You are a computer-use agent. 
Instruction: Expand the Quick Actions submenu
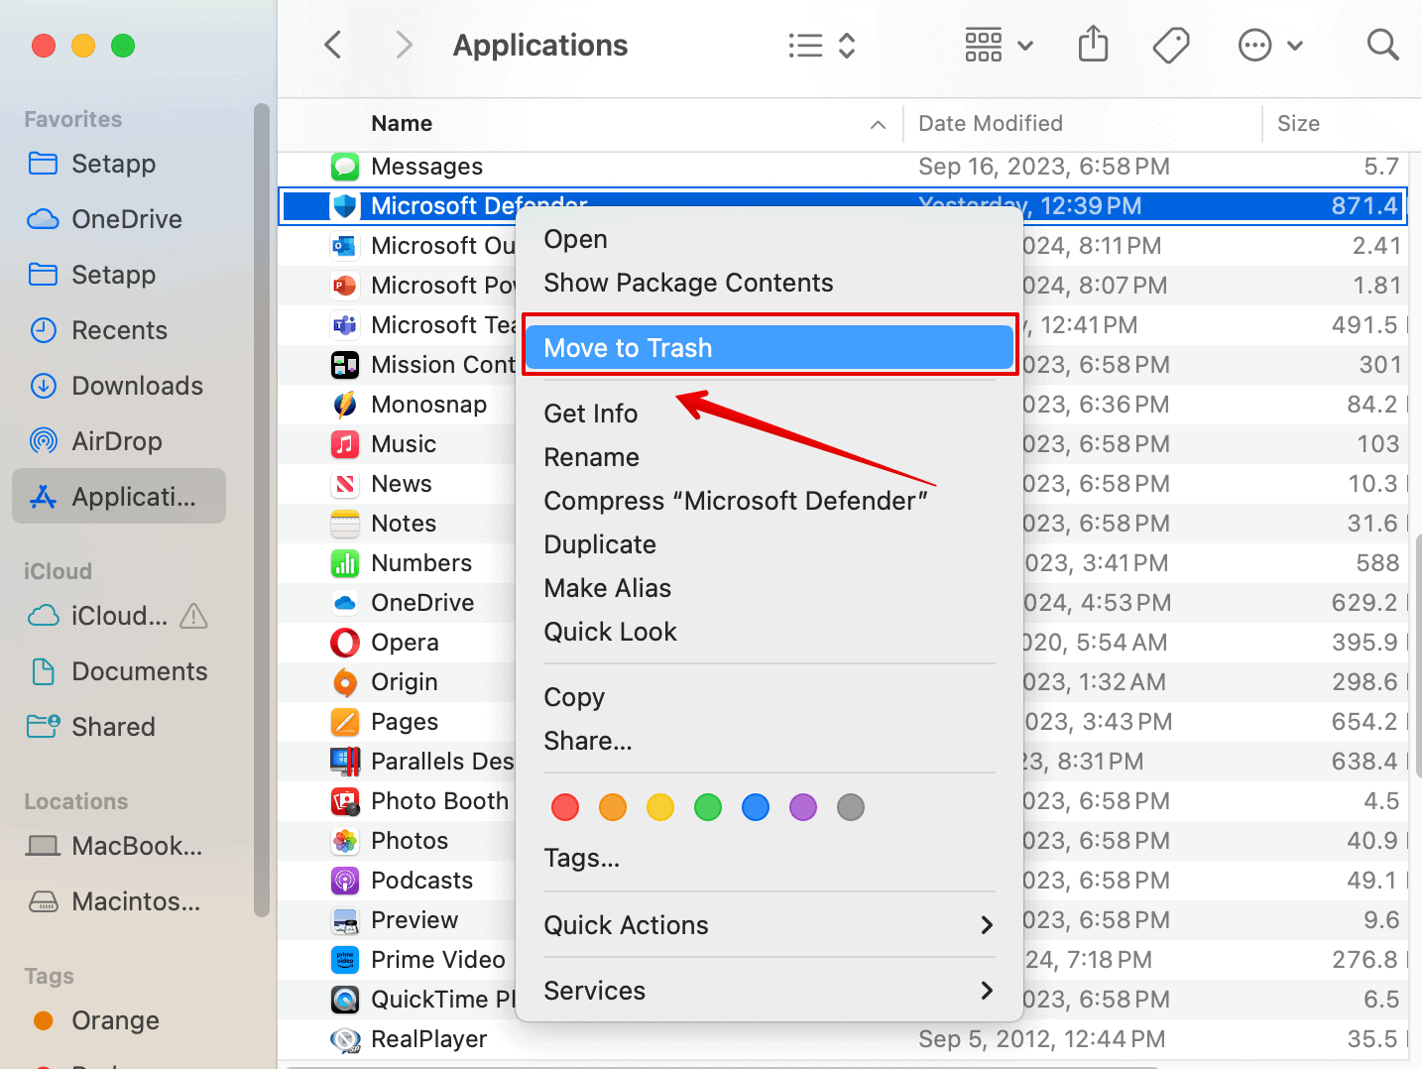coord(769,925)
